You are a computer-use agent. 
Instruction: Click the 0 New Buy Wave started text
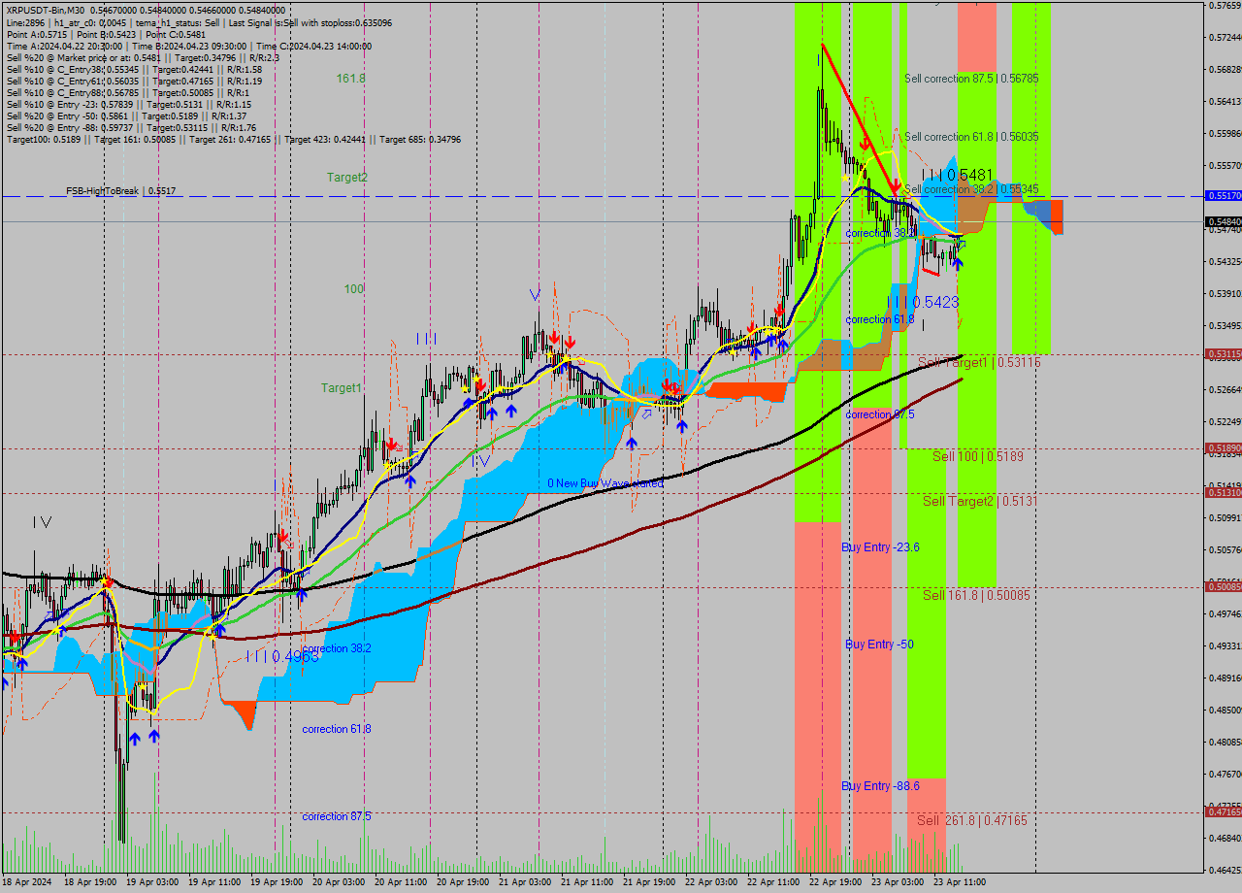tap(605, 483)
